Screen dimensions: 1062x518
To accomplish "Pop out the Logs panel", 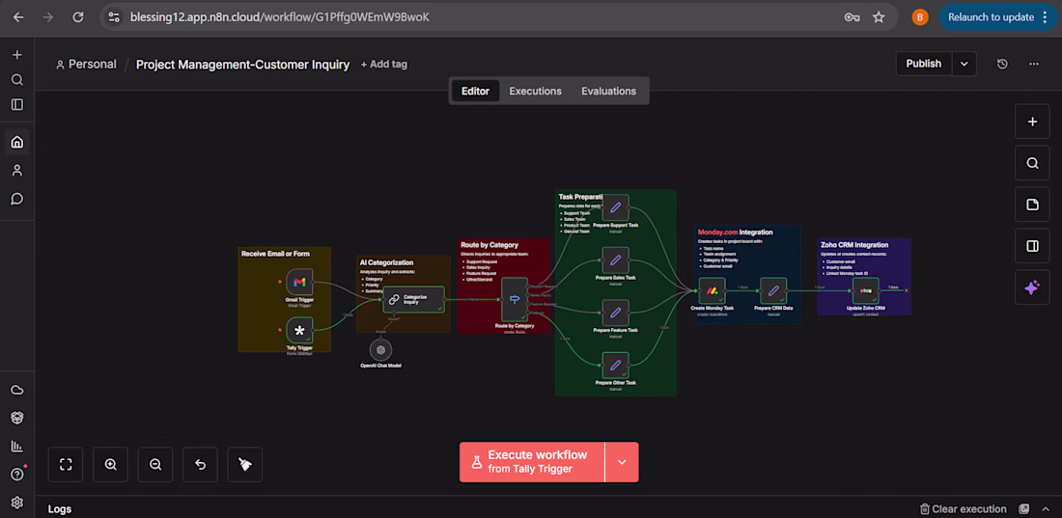I will (x=1024, y=508).
